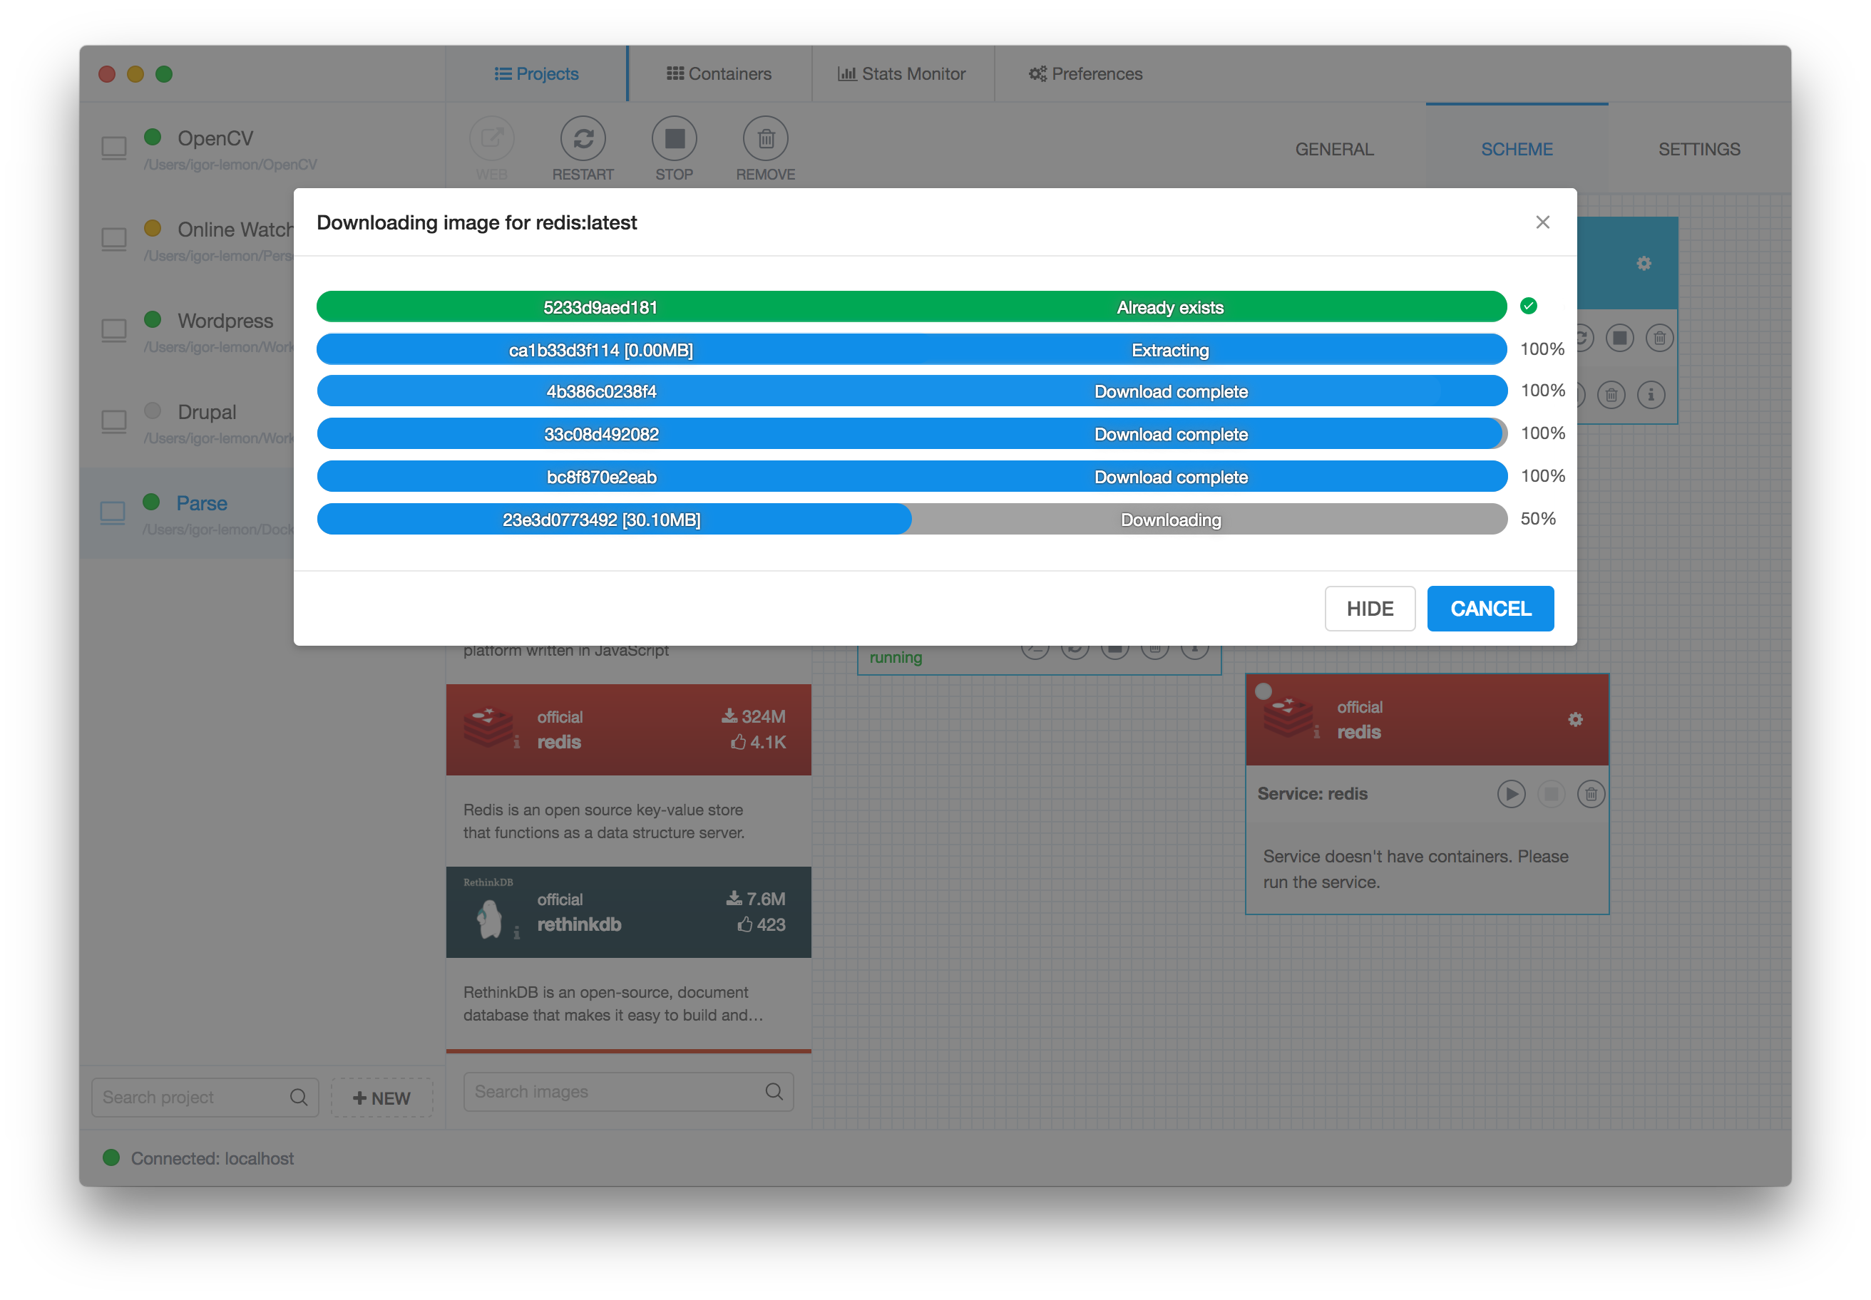
Task: Click the HIDE button in dialog
Action: [1369, 609]
